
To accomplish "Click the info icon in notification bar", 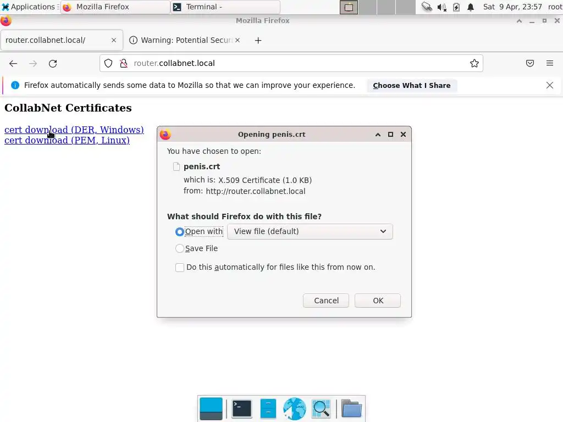I will point(15,85).
